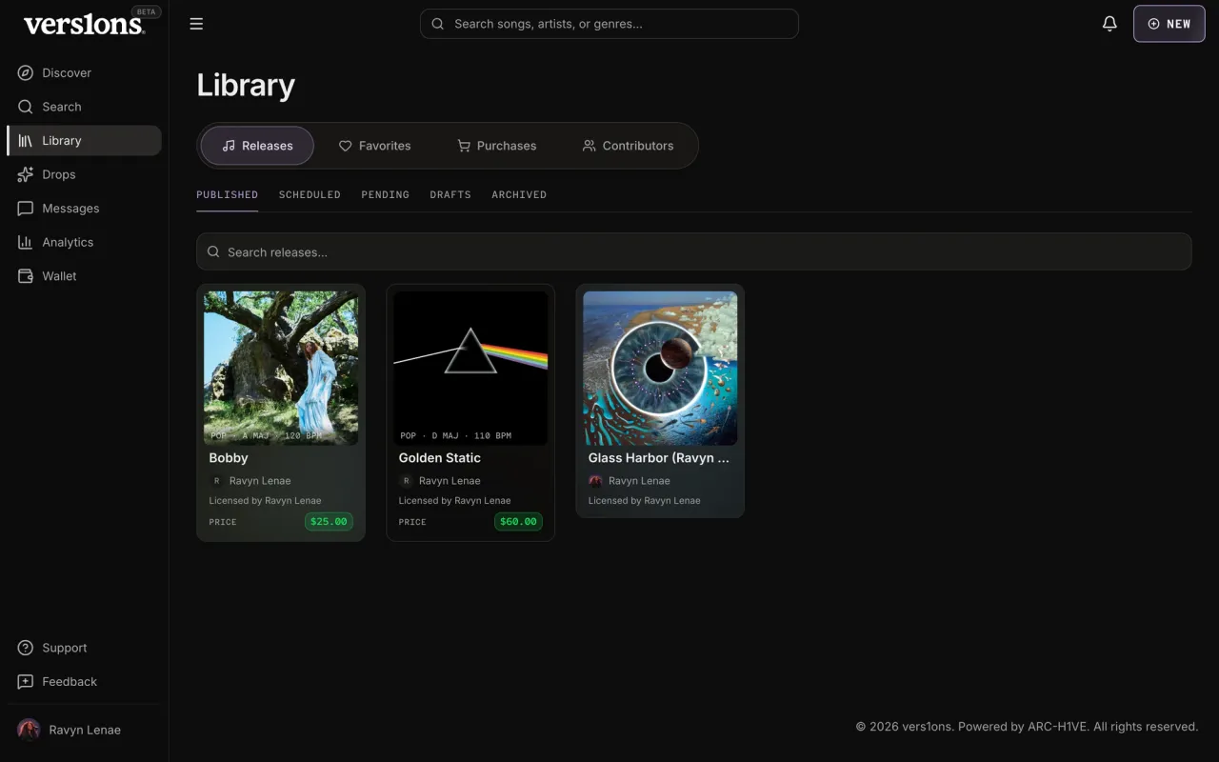This screenshot has width=1219, height=762.
Task: Click 'Licensed by Ravyn Lenae' under Glass Harbor
Action: [x=644, y=501]
